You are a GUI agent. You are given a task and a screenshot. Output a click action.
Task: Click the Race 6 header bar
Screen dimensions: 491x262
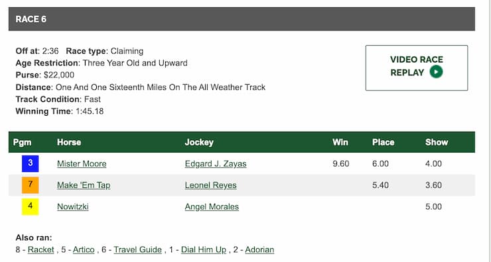(242, 19)
